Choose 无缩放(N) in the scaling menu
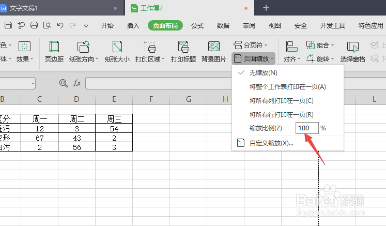 pyautogui.click(x=288, y=73)
